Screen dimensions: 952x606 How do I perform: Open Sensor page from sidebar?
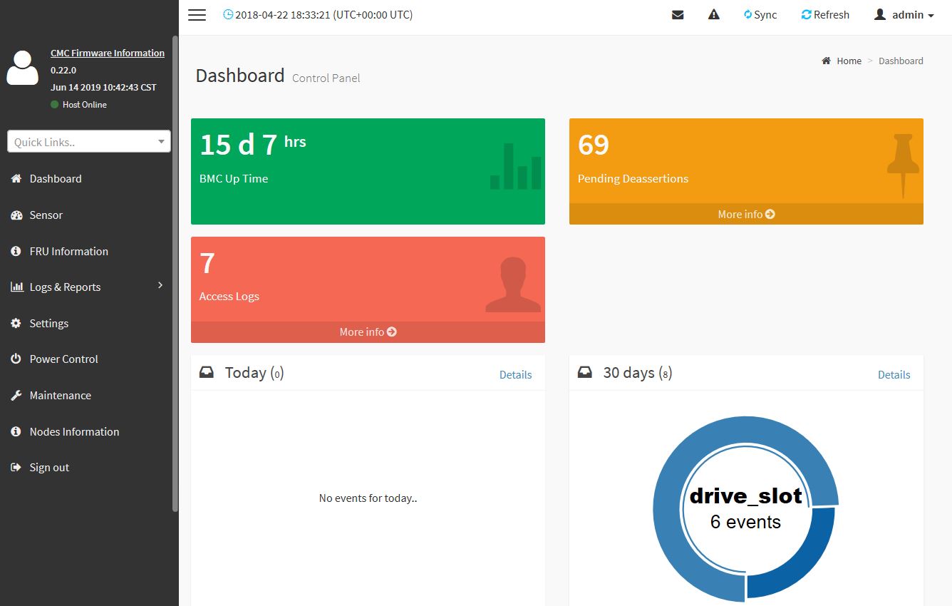pyautogui.click(x=46, y=215)
